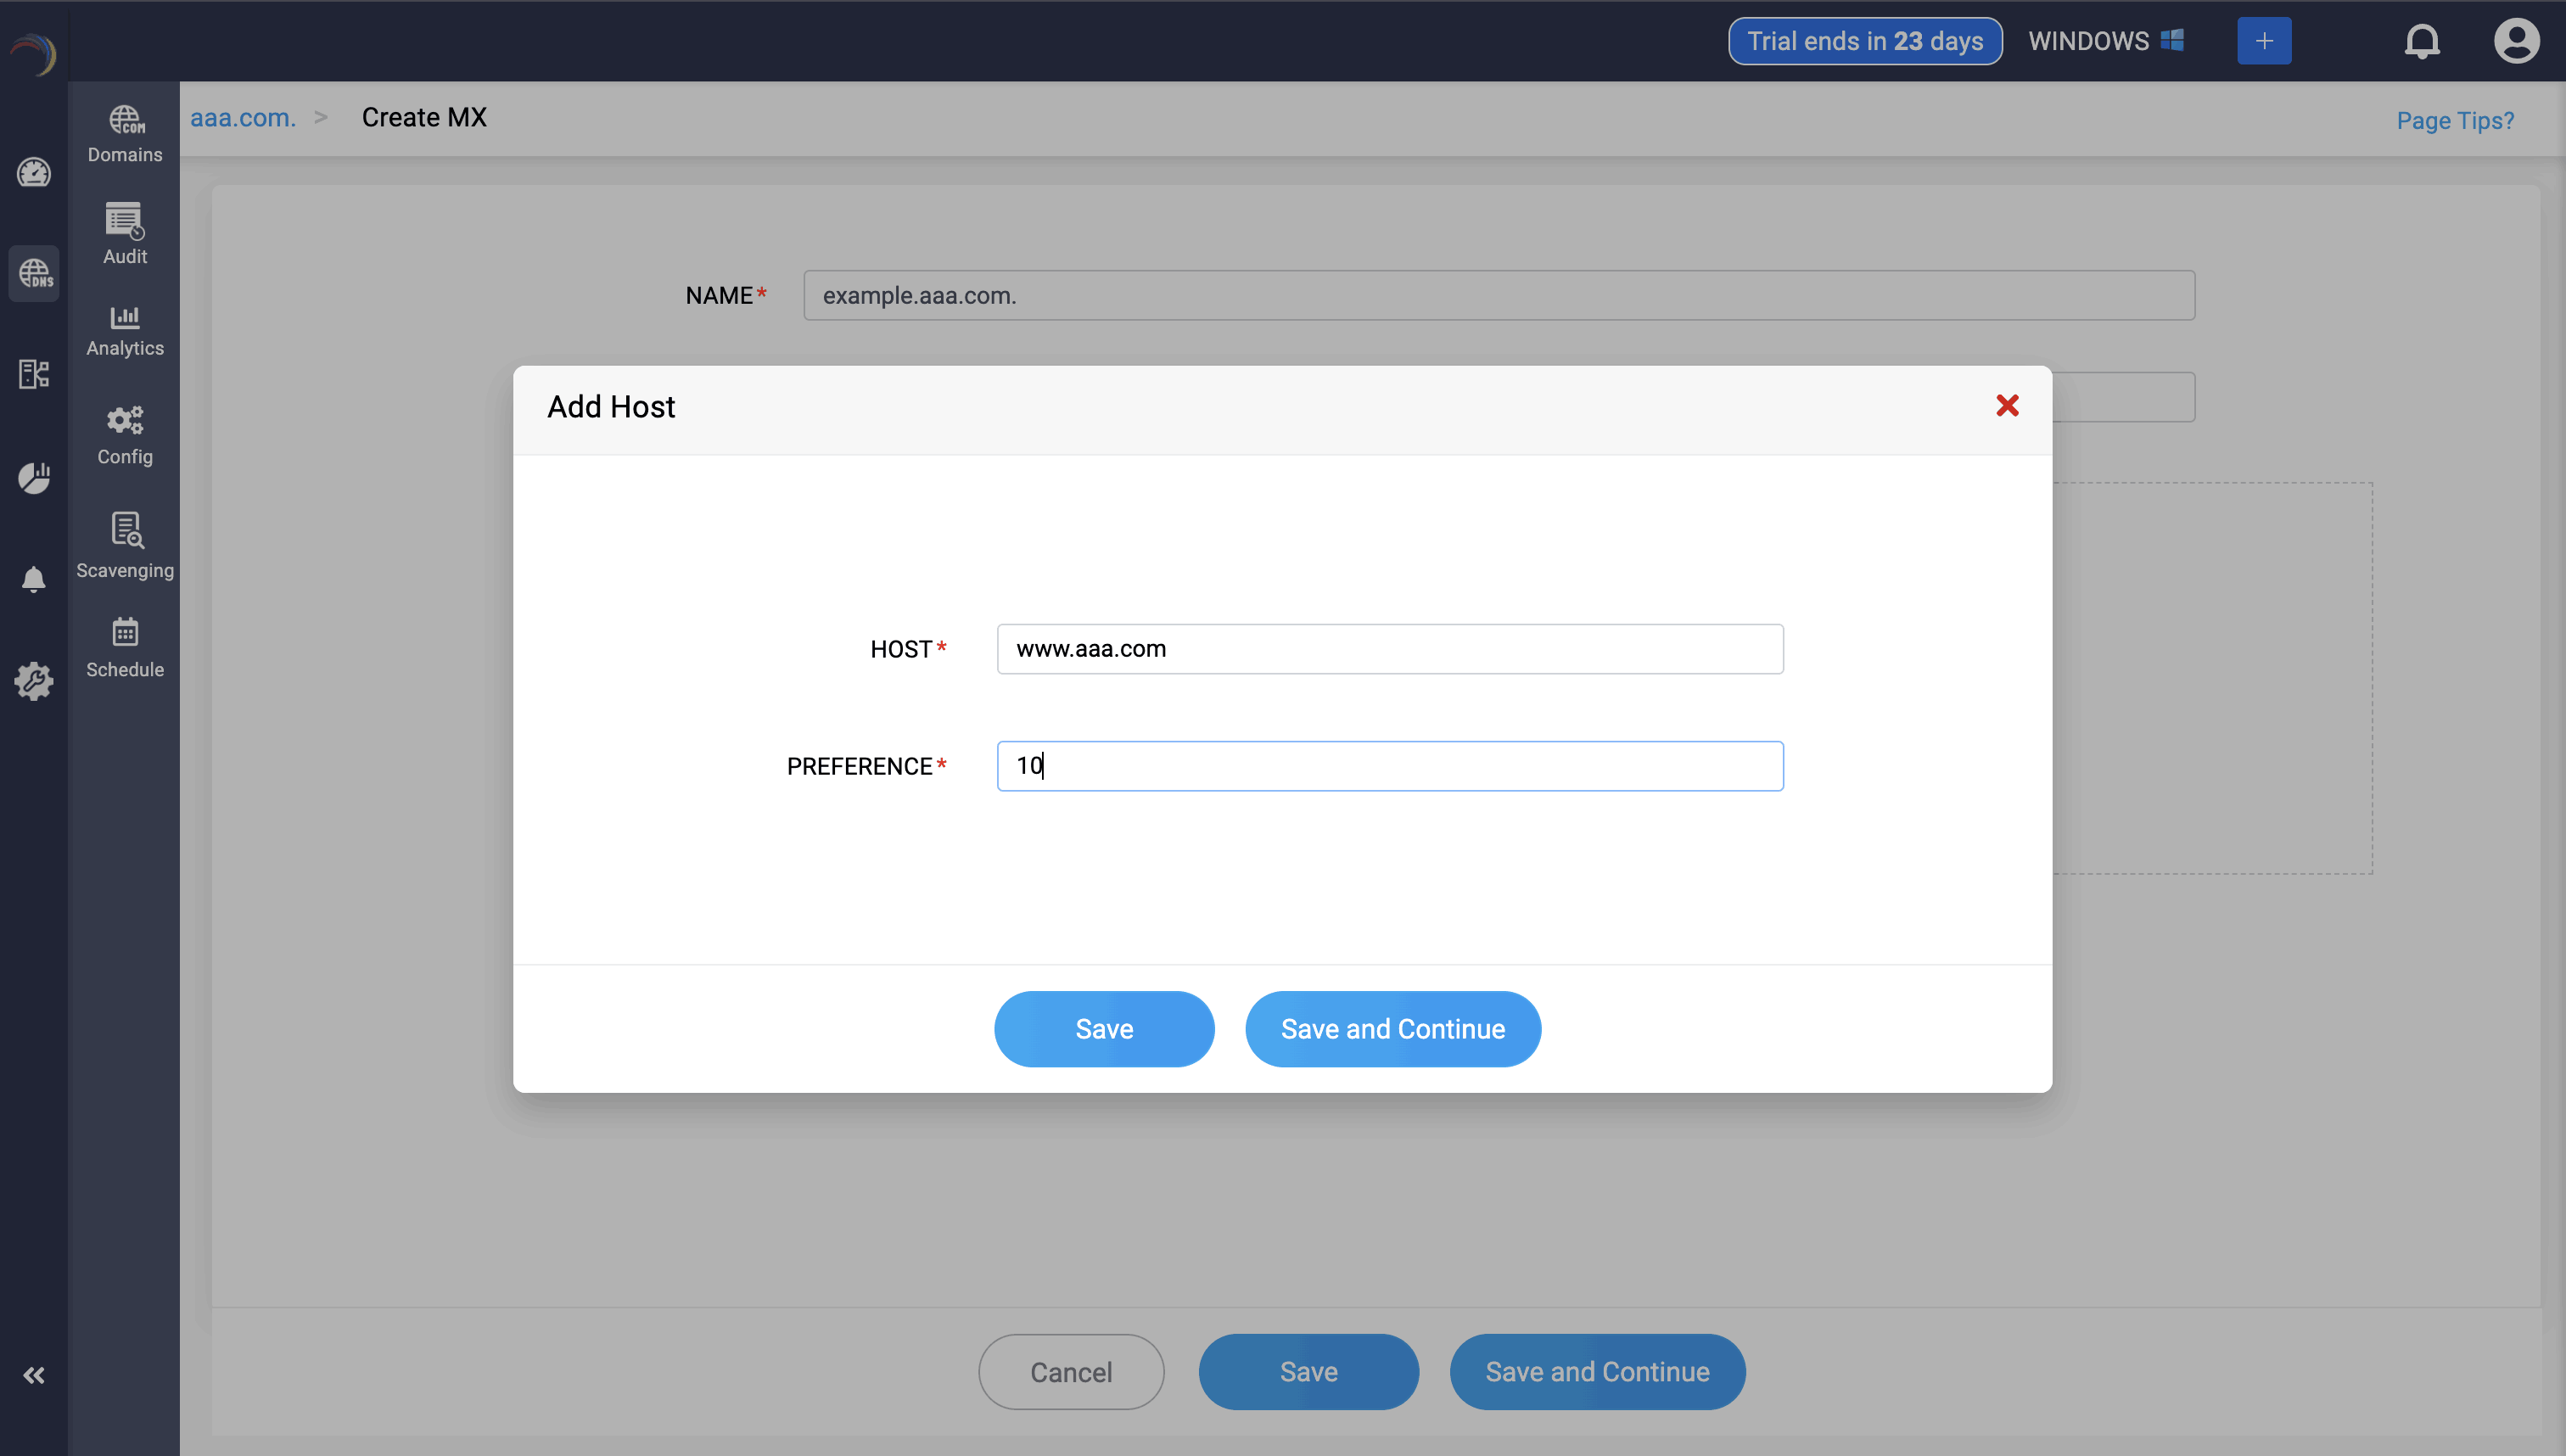Open the Analytics section icon
The height and width of the screenshot is (1456, 2566).
tap(125, 330)
